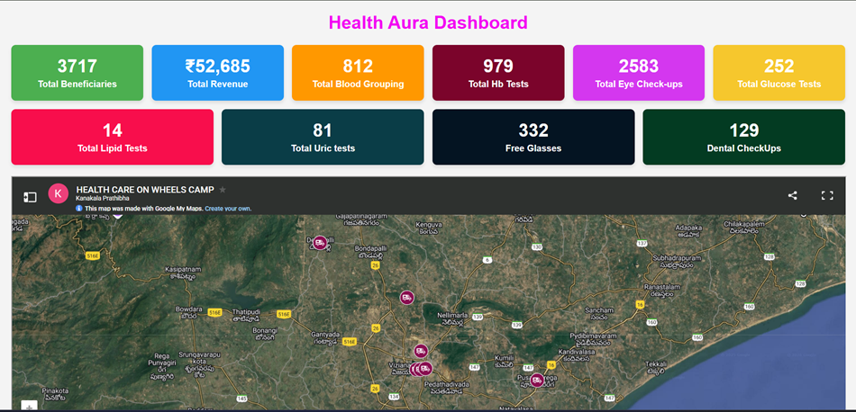856x412 pixels.
Task: Click the camp marker near Bondapalli
Action: tap(320, 243)
